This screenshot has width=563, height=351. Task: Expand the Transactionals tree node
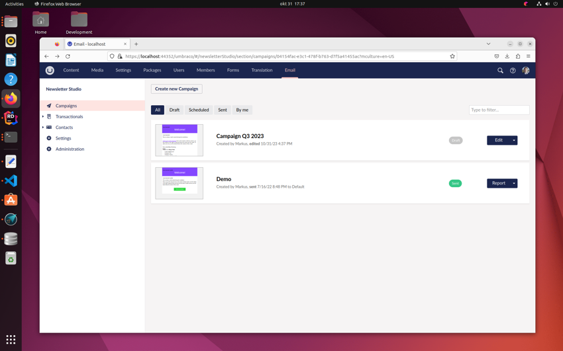click(43, 116)
